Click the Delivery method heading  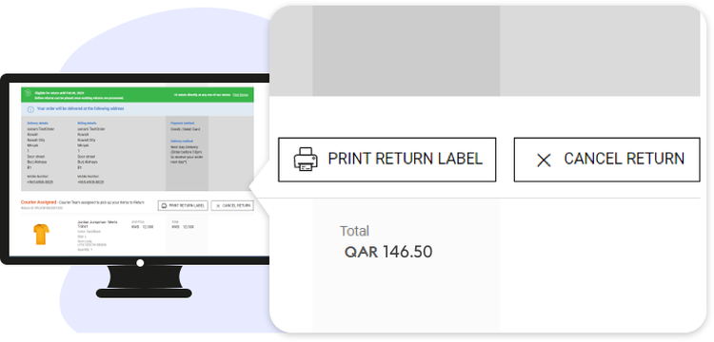point(180,142)
